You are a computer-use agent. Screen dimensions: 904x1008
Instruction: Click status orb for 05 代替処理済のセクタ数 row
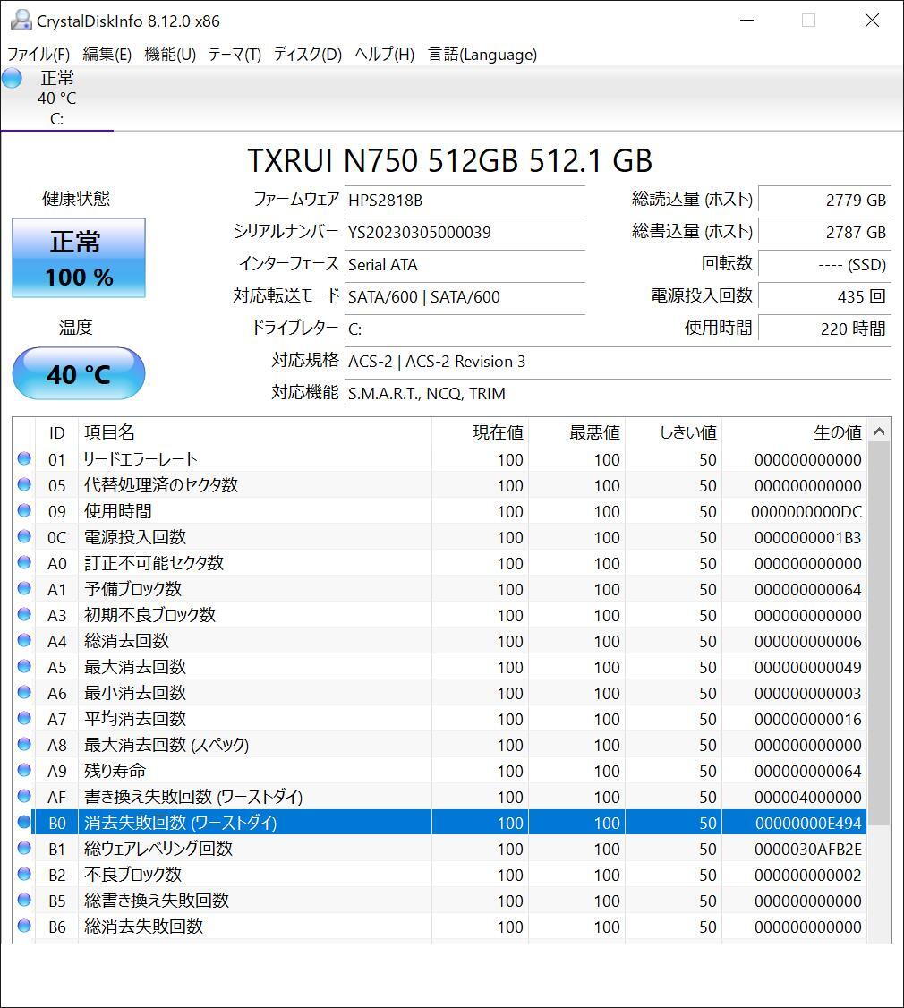(24, 484)
